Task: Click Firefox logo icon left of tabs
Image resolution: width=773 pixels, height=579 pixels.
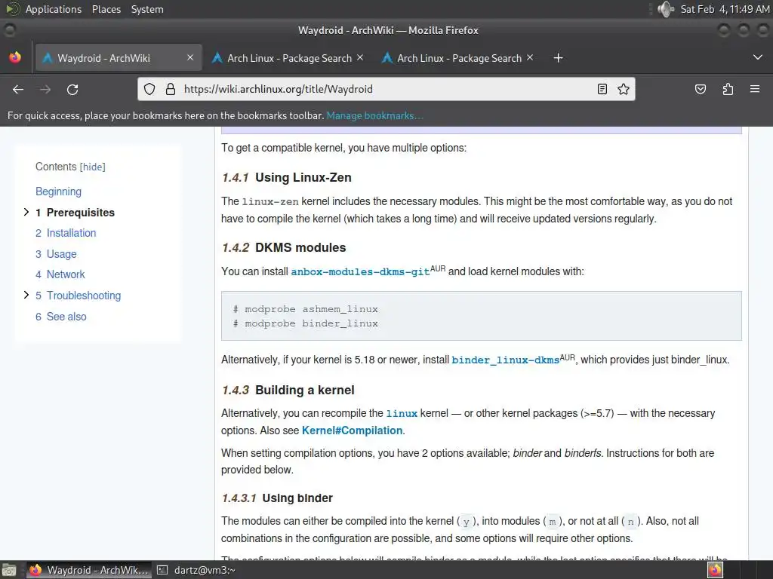Action: pyautogui.click(x=15, y=57)
